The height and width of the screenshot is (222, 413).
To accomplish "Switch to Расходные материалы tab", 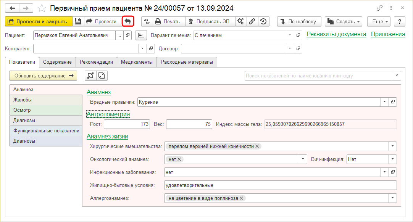I will (x=187, y=62).
